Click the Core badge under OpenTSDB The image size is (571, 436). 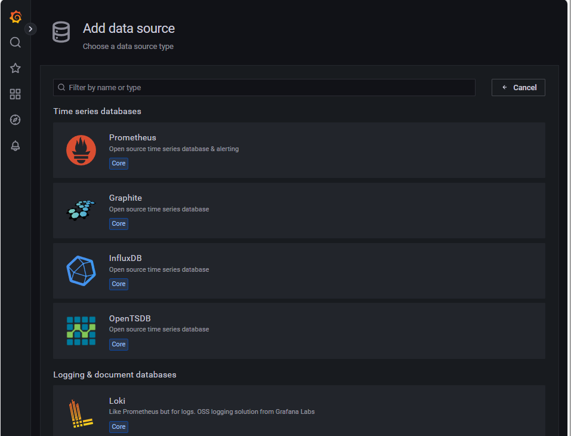[119, 344]
